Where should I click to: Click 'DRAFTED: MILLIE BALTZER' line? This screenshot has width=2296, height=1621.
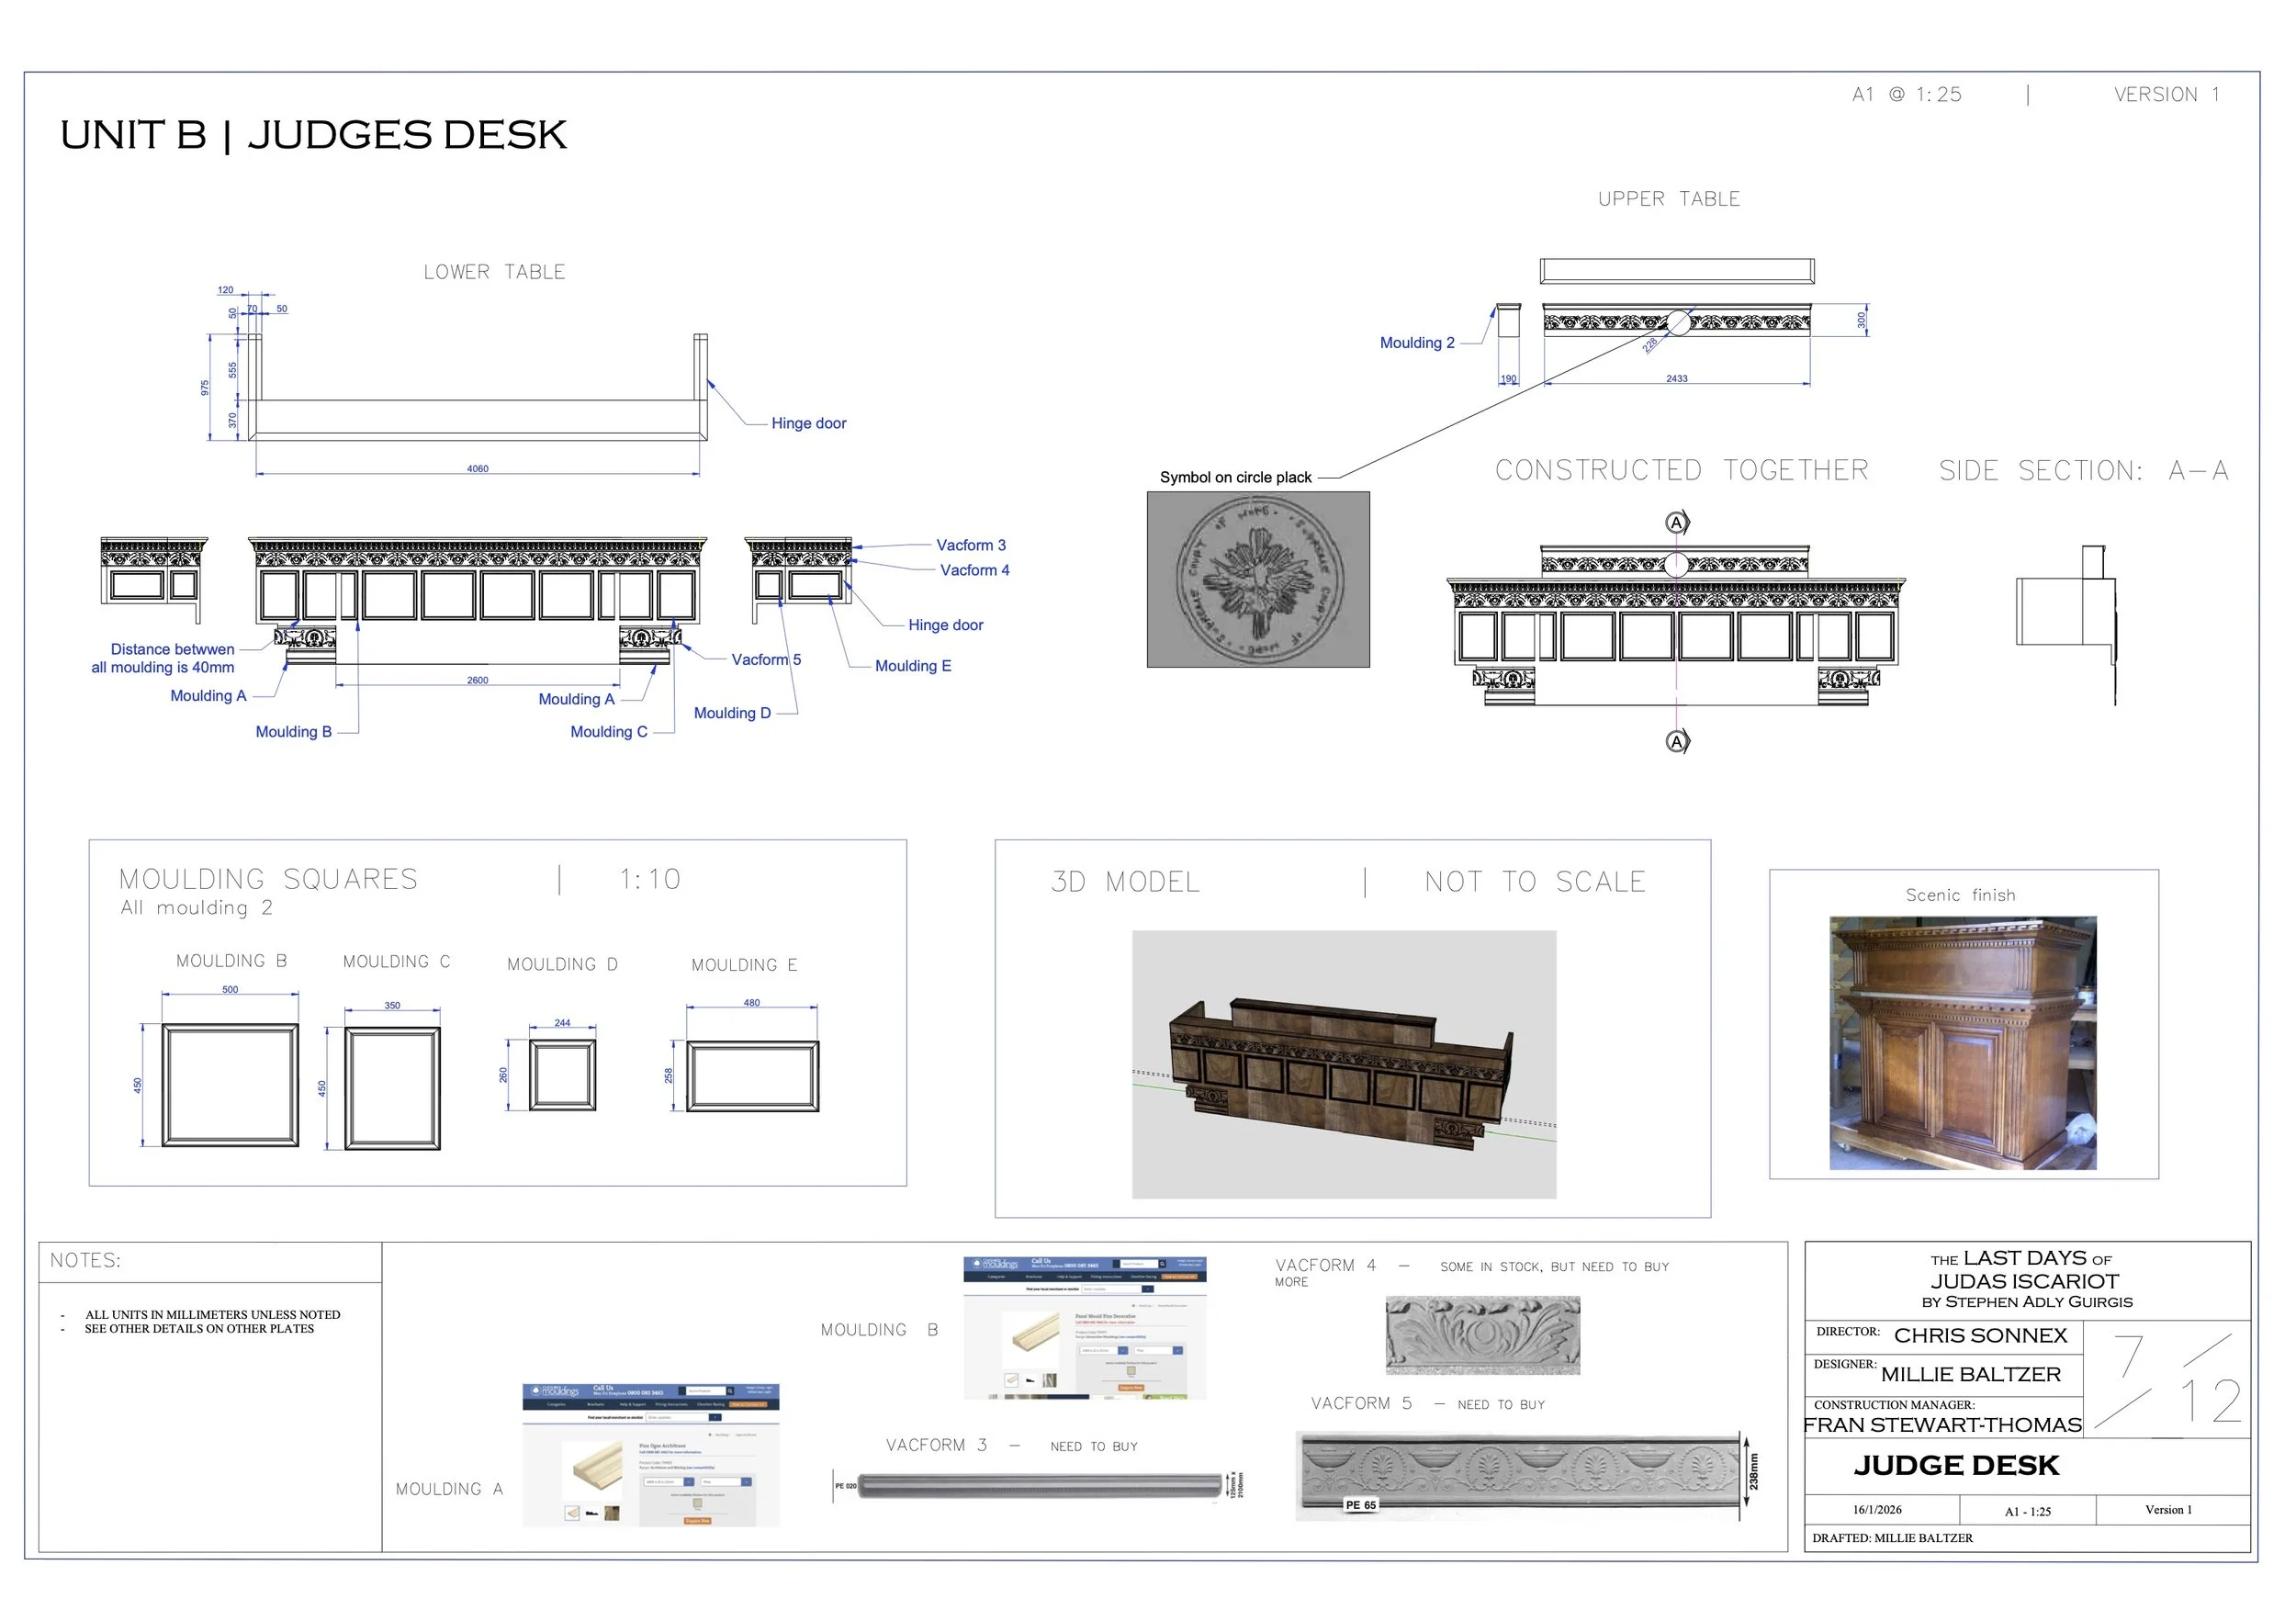[1892, 1538]
